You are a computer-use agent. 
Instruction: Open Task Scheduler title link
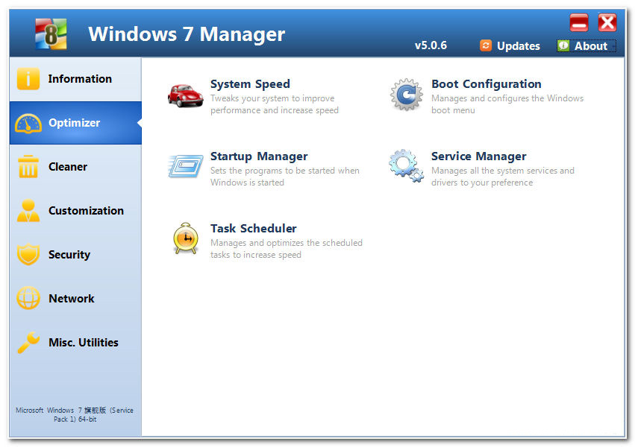click(253, 229)
